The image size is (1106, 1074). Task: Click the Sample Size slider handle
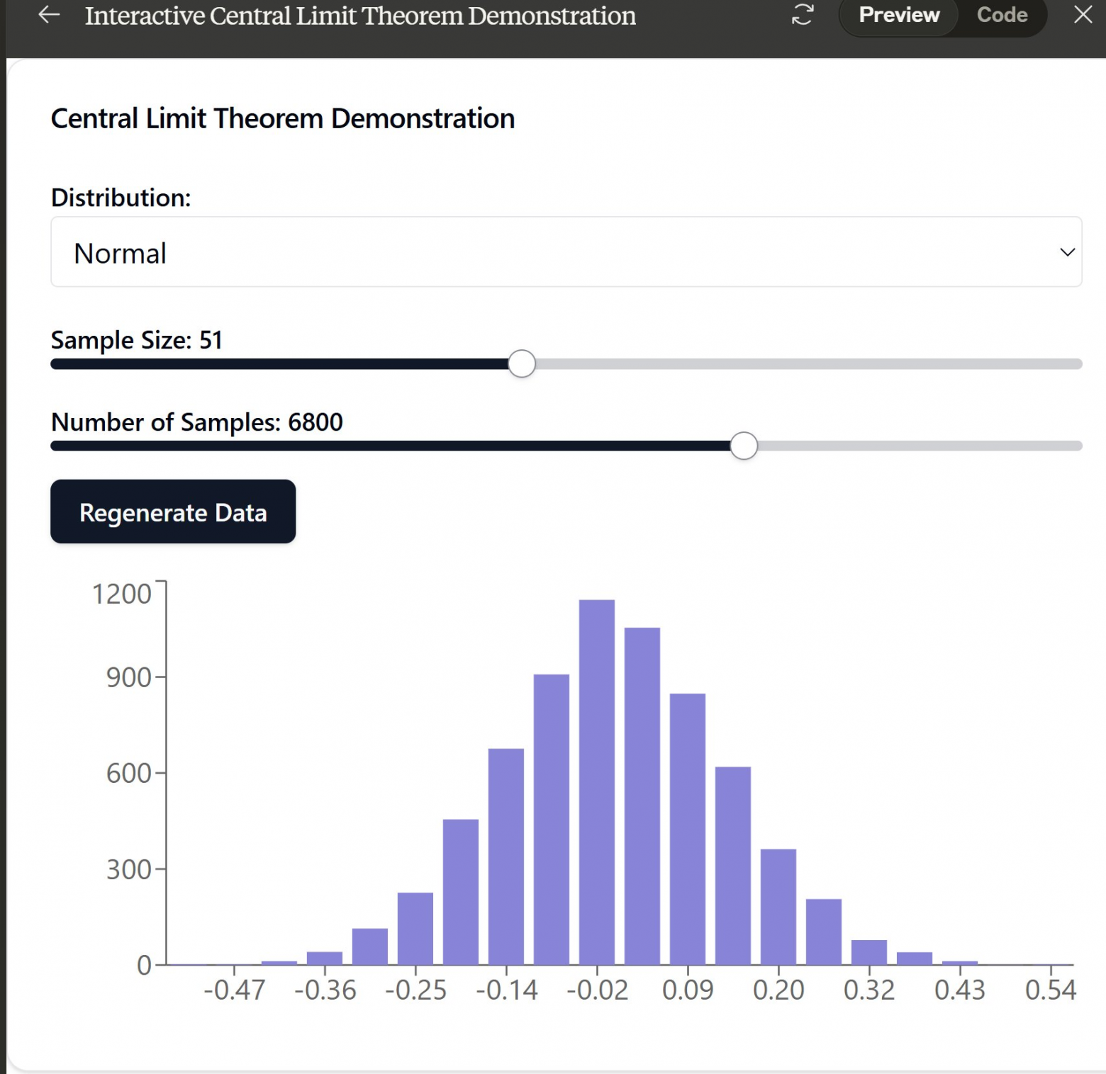(522, 364)
